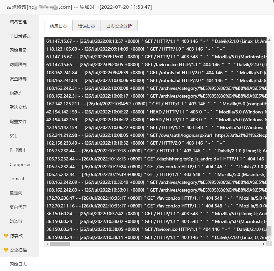Select 伪静态 in the sidebar

tap(16, 93)
